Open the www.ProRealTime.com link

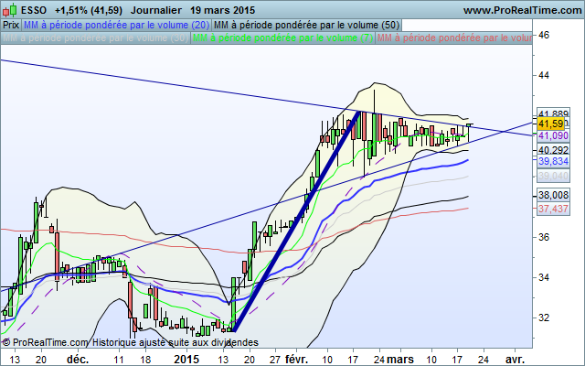(x=522, y=10)
